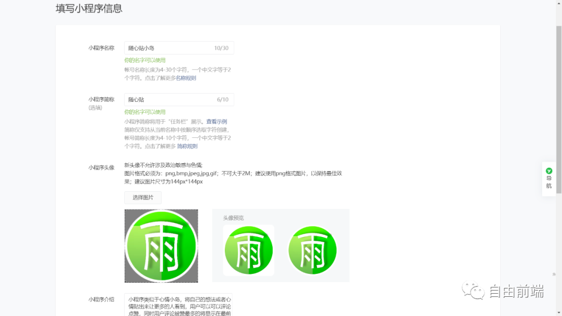562x316 pixels.
Task: Click the green checkmark icon on the navigation tab
Action: 549,171
